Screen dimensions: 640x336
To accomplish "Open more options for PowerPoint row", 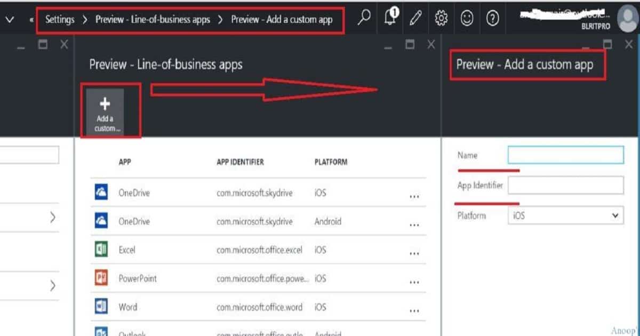I will pyautogui.click(x=414, y=282).
